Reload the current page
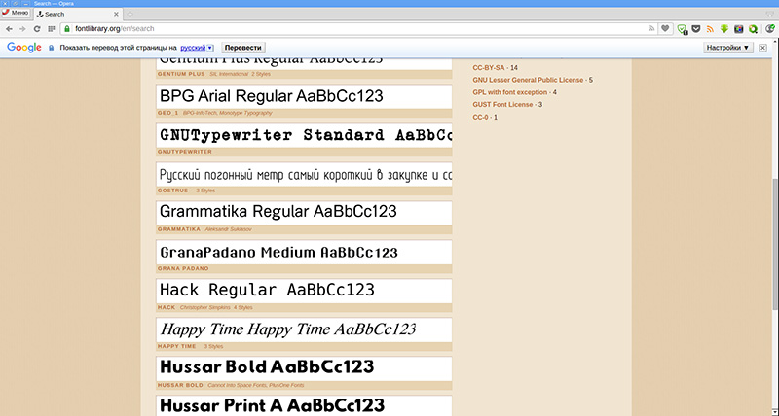This screenshot has height=416, width=779. 37,29
